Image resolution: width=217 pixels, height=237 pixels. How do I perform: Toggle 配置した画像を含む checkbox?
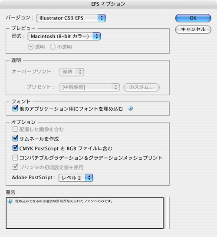tap(15, 129)
